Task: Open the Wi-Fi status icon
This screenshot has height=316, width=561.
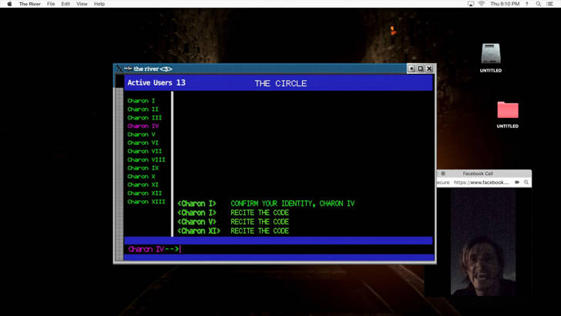Action: point(482,4)
